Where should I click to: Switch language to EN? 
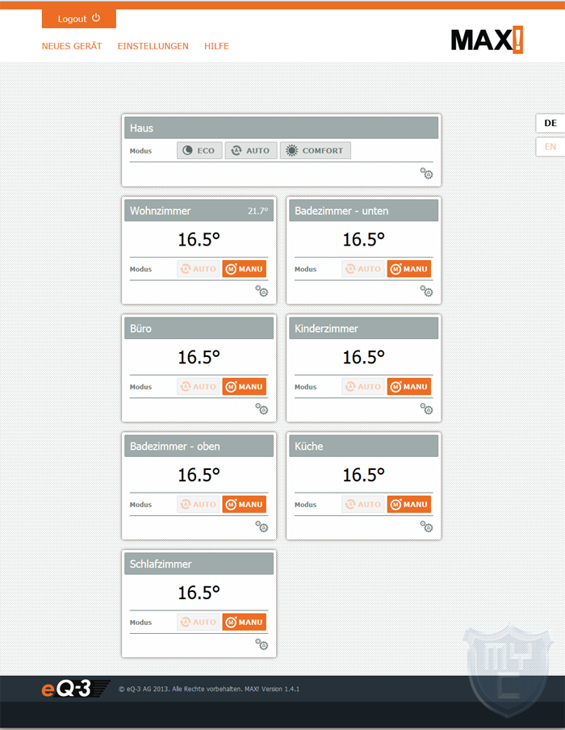coord(550,147)
